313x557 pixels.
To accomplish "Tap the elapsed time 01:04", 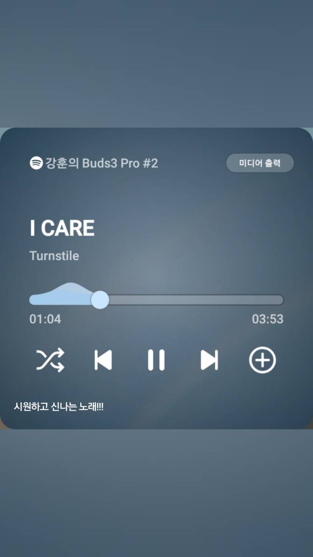I will 45,319.
